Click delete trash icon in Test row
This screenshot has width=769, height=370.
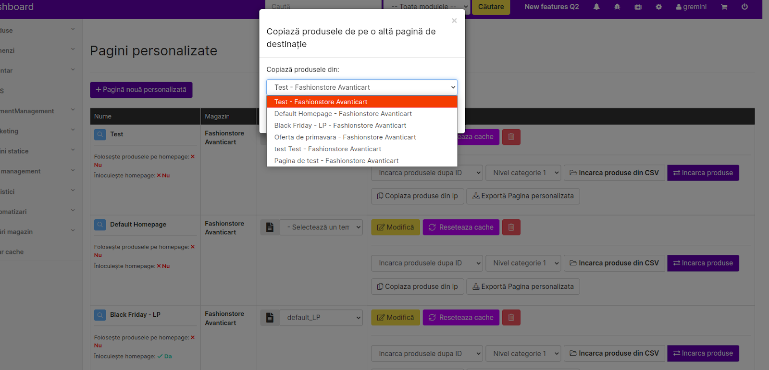coord(511,137)
